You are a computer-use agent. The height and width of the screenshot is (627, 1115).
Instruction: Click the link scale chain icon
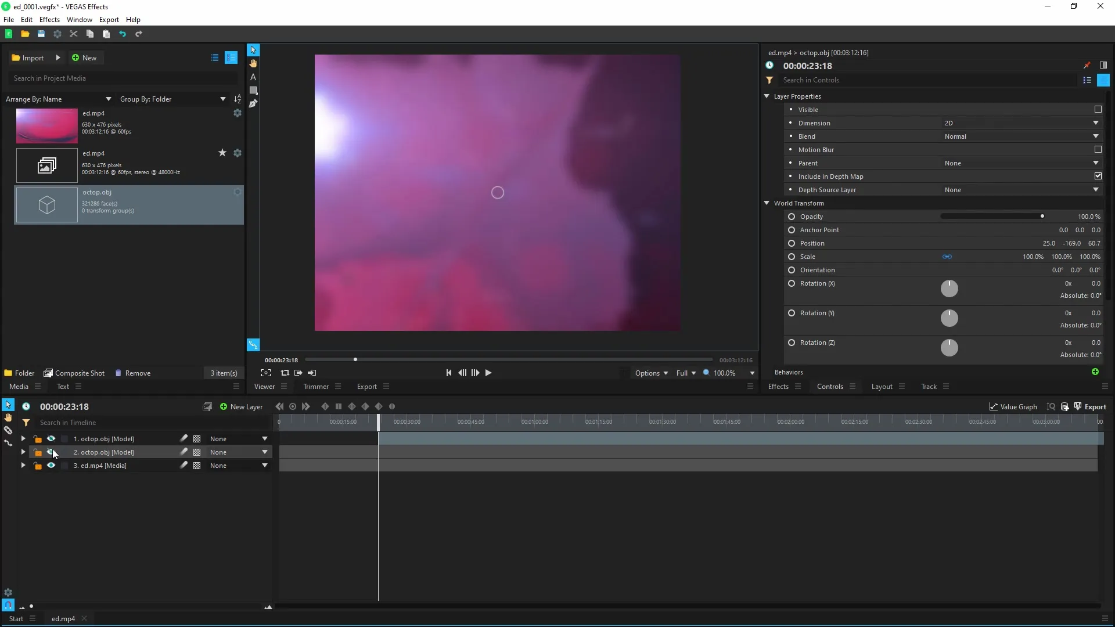pos(947,257)
